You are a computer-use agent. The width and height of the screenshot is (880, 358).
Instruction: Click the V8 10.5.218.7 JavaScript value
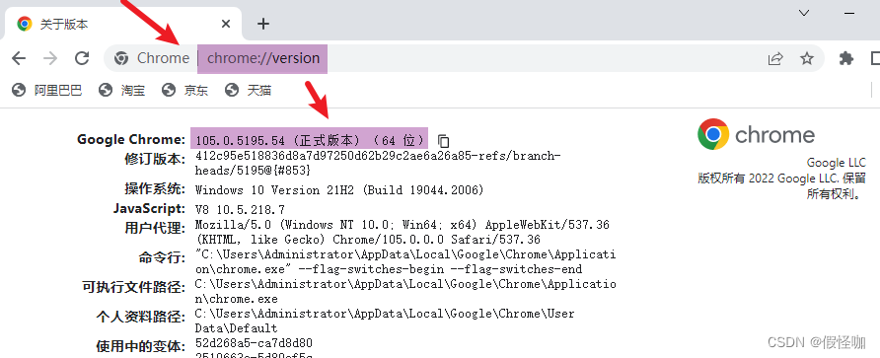click(x=240, y=210)
